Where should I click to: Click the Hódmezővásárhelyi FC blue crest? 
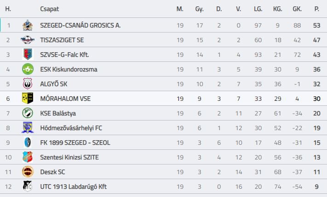click(x=28, y=128)
